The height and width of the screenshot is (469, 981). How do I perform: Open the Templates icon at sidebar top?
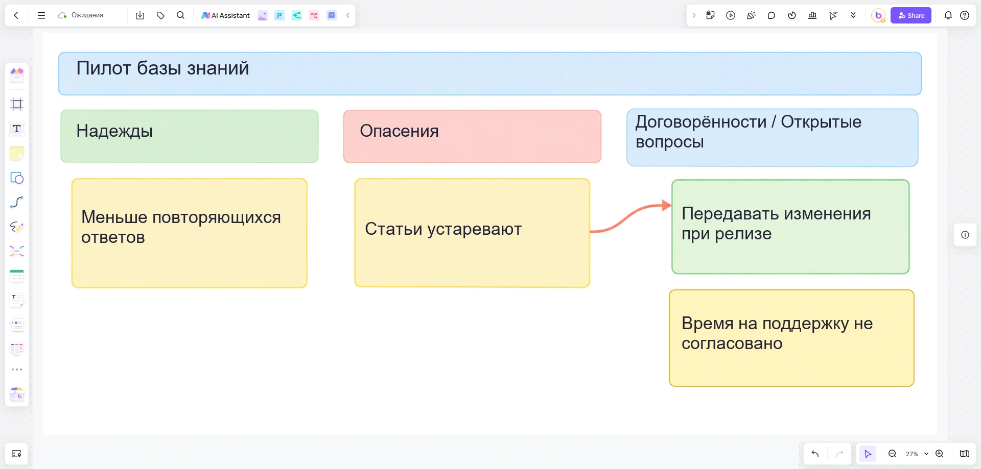point(17,75)
